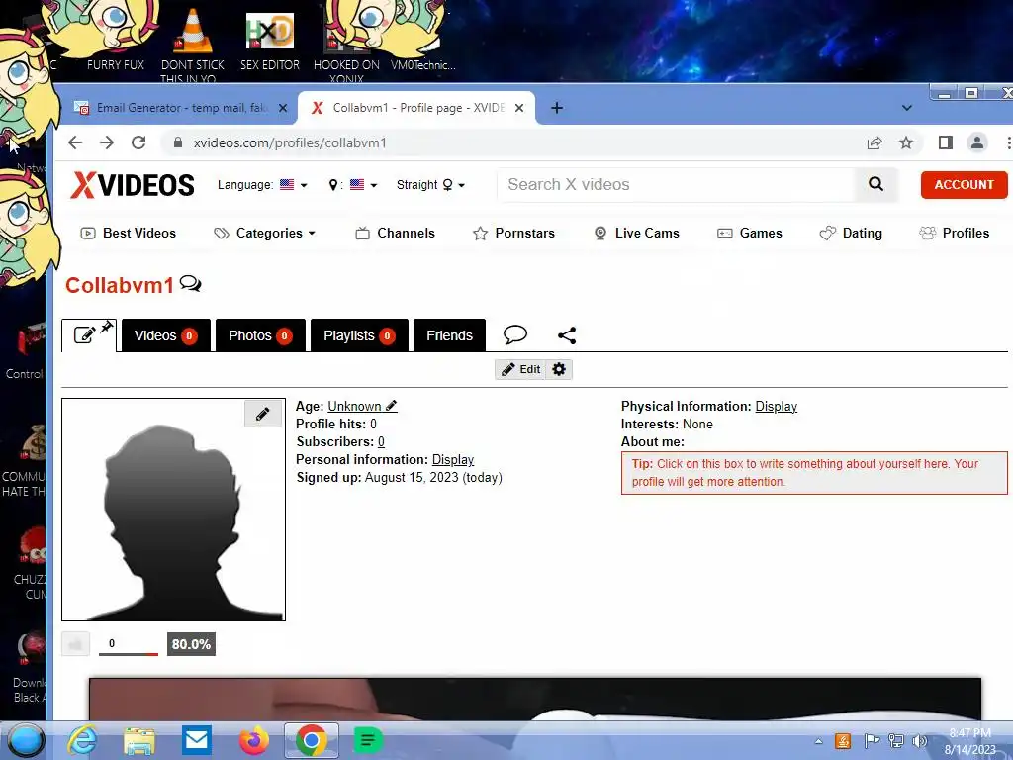Open the red ACCOUNT button
This screenshot has width=1013, height=760.
click(x=964, y=185)
